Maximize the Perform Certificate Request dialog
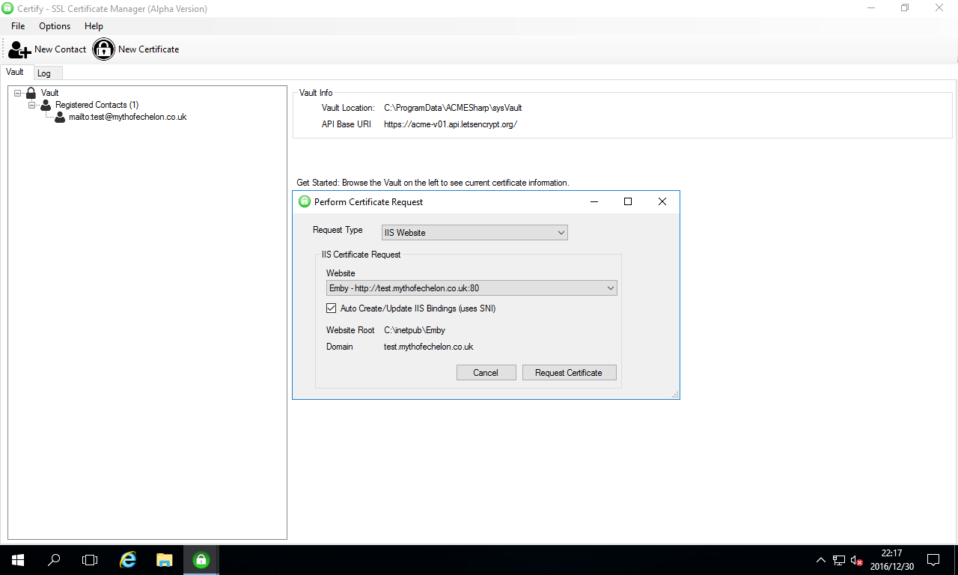This screenshot has height=575, width=958. click(628, 201)
